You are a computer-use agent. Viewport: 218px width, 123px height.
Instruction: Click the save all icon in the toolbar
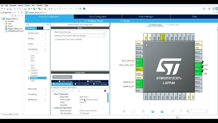11,9
